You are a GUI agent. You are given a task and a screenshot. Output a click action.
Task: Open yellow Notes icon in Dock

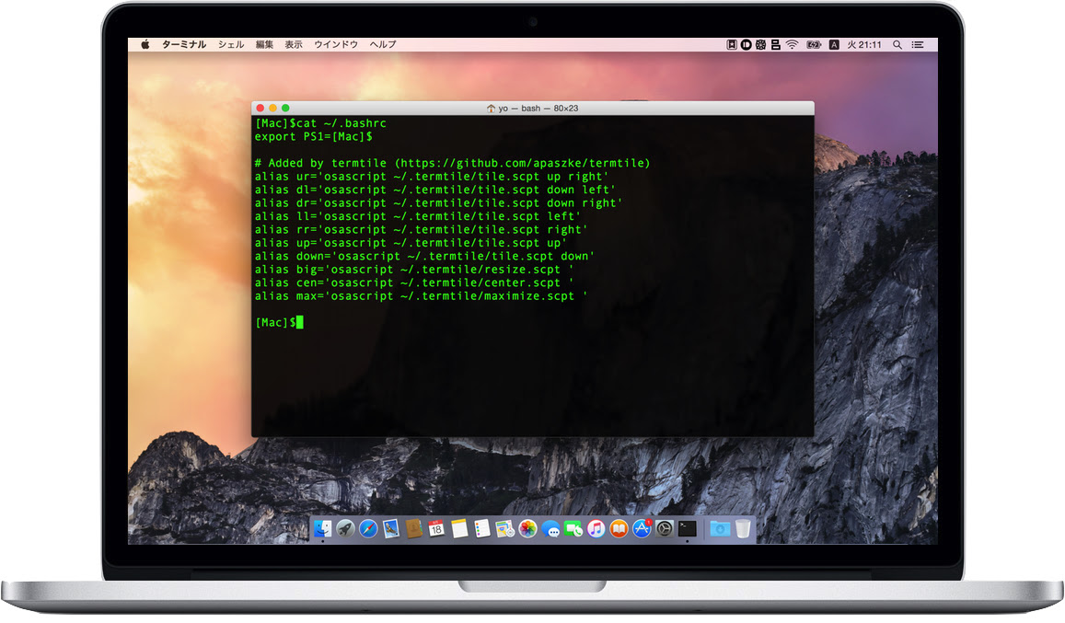(x=459, y=528)
